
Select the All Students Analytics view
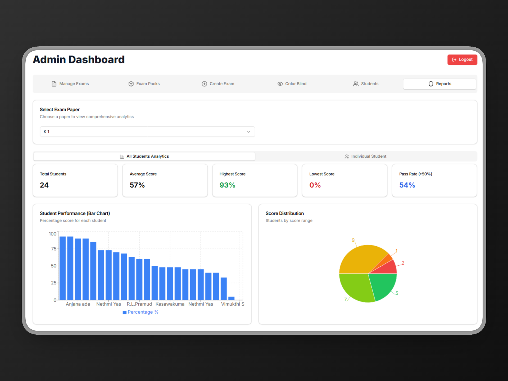tap(144, 156)
